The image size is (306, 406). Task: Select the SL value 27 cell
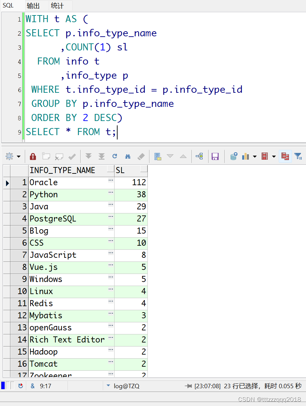coord(131,219)
